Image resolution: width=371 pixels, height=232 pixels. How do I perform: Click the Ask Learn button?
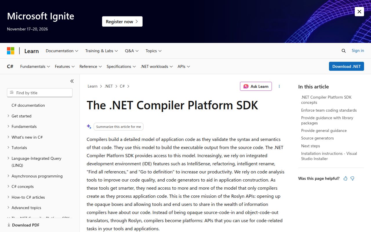(x=256, y=86)
